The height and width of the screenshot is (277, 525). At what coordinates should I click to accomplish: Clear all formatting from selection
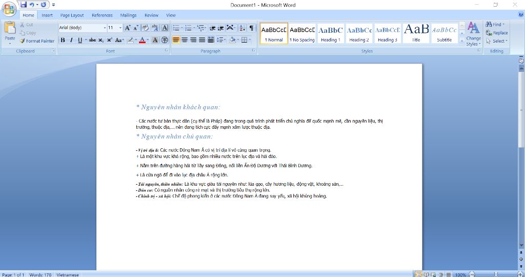tap(145, 28)
